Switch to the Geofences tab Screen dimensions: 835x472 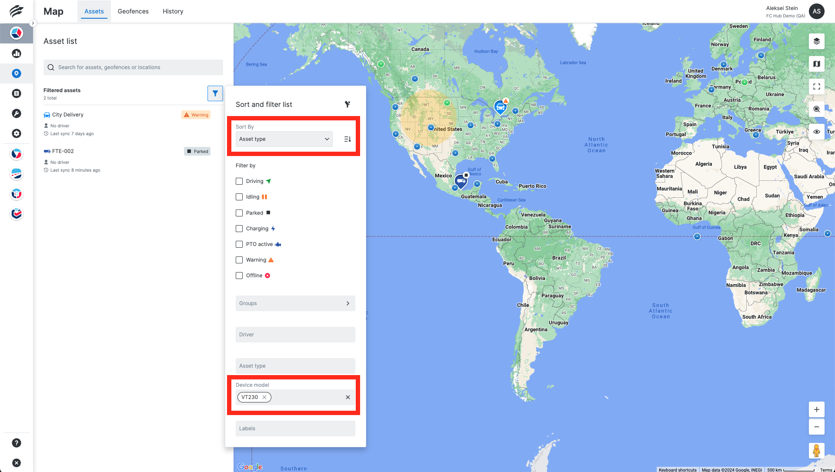tap(133, 11)
